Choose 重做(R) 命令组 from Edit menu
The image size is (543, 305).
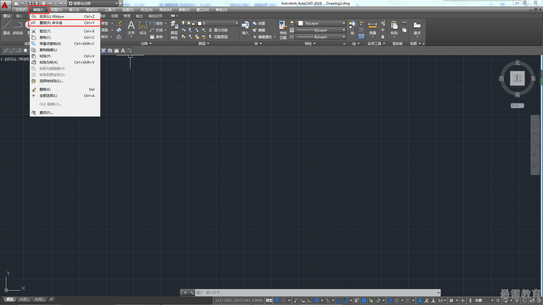[x=65, y=23]
